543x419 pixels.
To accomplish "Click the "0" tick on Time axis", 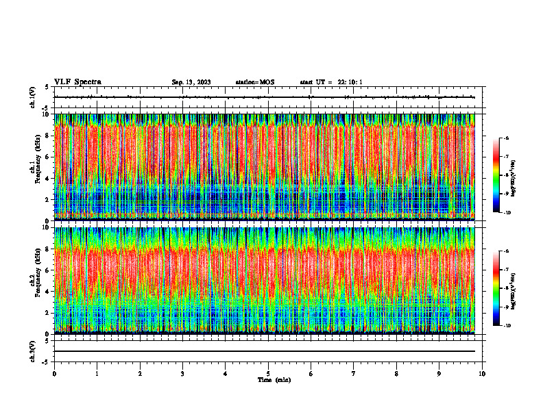I will pos(54,374).
